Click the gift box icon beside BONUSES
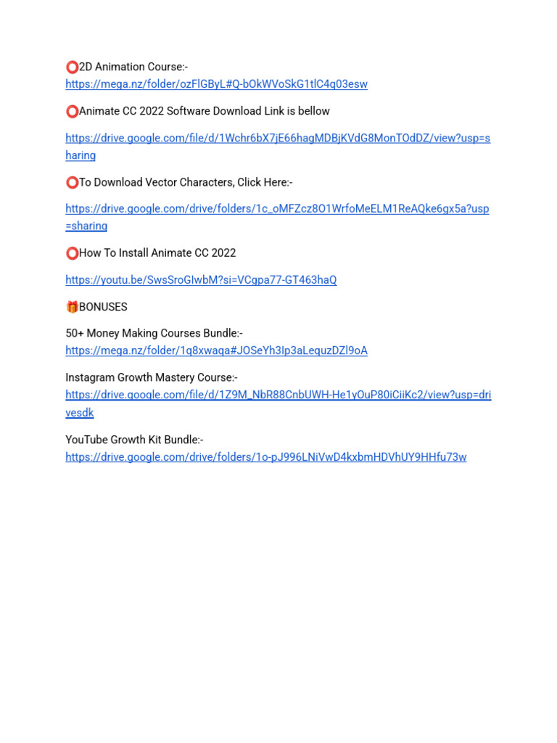 [72, 307]
